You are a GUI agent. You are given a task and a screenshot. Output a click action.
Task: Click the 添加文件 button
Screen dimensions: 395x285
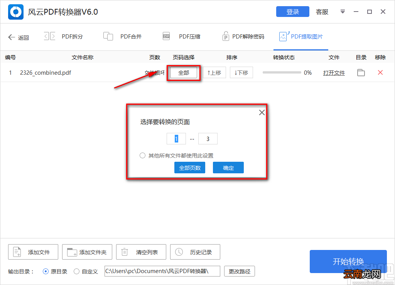[x=33, y=252]
